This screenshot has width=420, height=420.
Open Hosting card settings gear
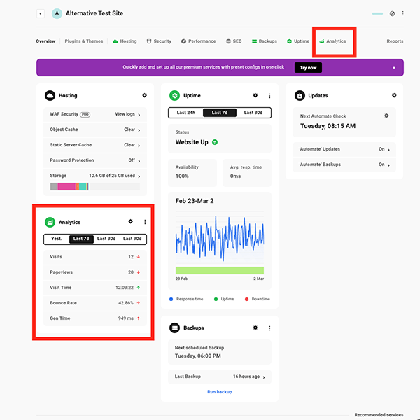click(x=145, y=95)
